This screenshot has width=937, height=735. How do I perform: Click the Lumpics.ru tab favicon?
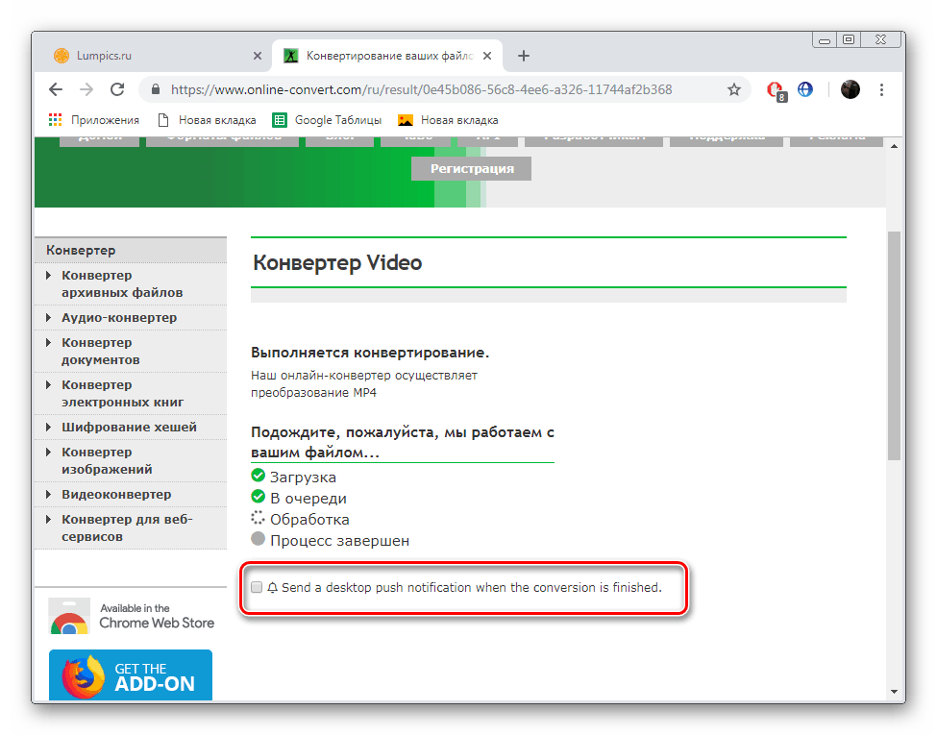[x=61, y=56]
